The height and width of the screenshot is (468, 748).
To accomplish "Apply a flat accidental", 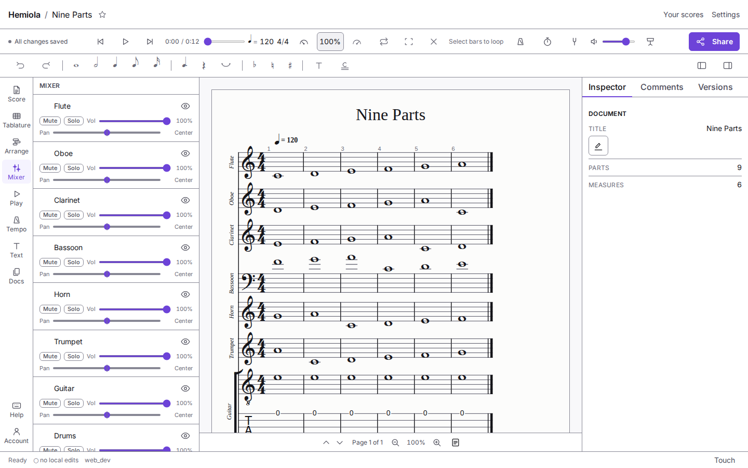I will [255, 66].
